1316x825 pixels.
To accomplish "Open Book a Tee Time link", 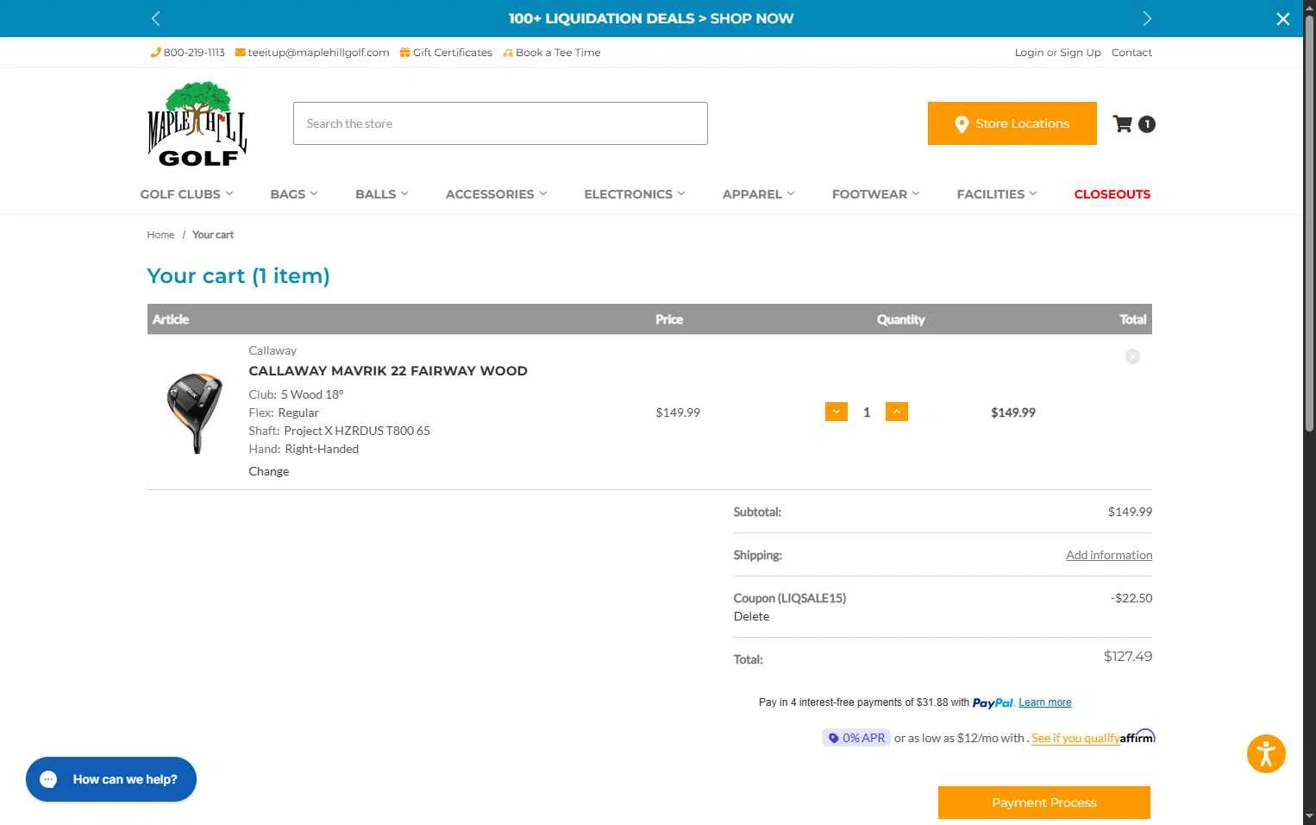I will click(552, 53).
